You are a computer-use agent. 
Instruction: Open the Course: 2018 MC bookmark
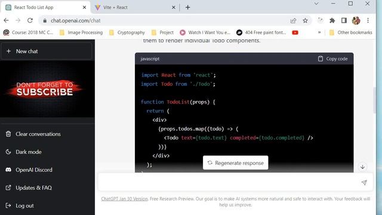(x=28, y=32)
